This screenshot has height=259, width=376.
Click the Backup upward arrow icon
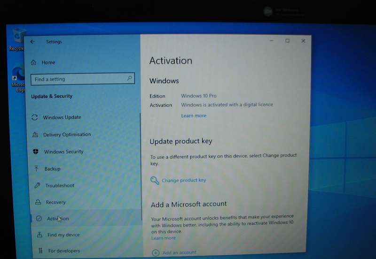tap(37, 168)
